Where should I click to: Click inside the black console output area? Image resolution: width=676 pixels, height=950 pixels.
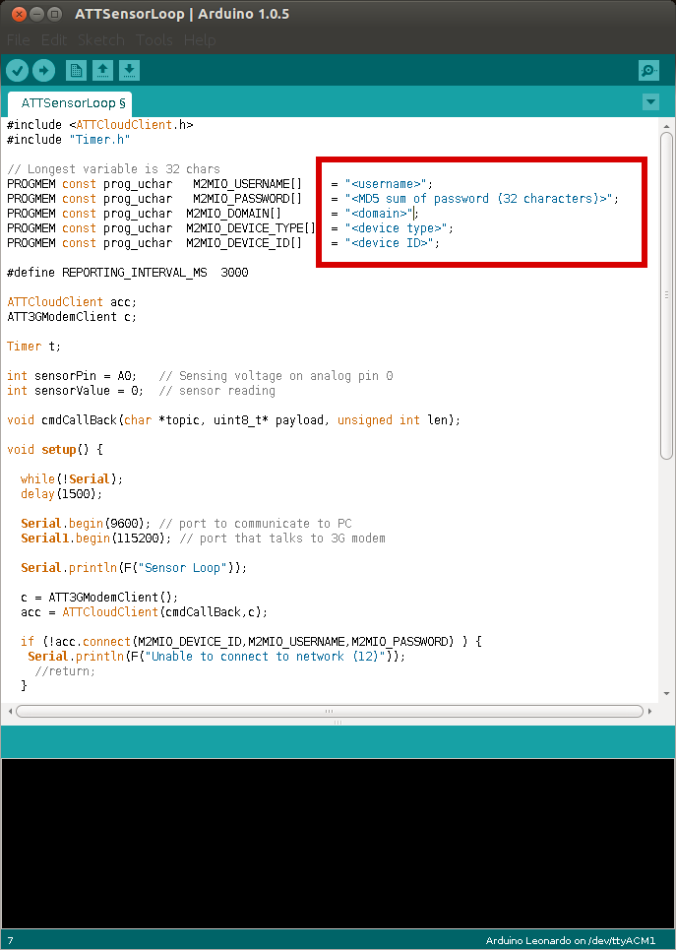click(338, 842)
